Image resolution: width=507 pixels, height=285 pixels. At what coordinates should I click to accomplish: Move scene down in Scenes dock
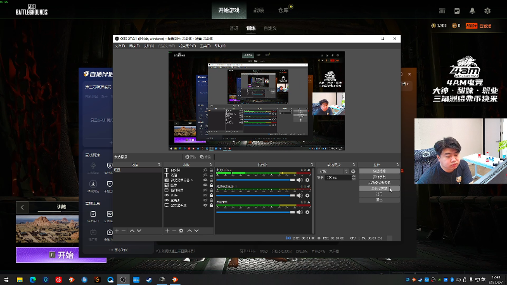pos(139,231)
